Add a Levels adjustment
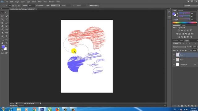Viewport: 198px width, 111px height. coord(182,31)
